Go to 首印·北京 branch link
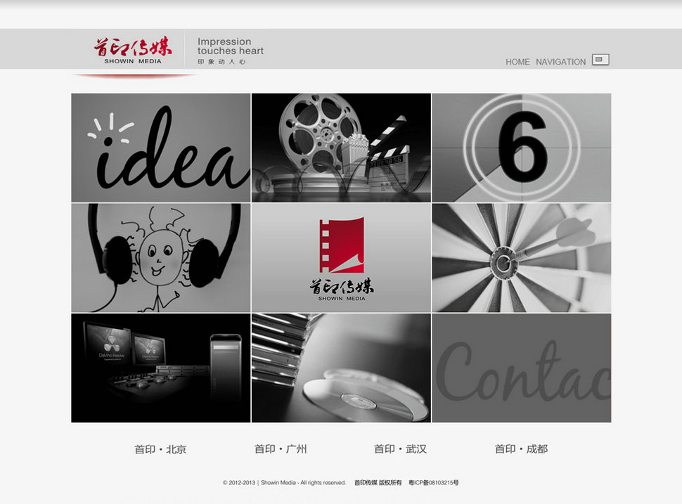This screenshot has height=504, width=682. point(160,449)
